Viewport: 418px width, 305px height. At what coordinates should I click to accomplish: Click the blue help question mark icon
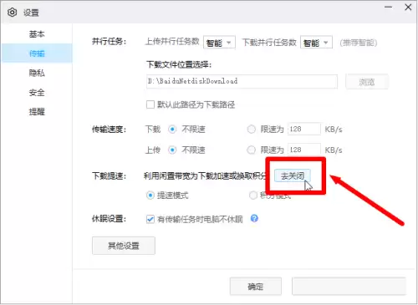(x=254, y=218)
